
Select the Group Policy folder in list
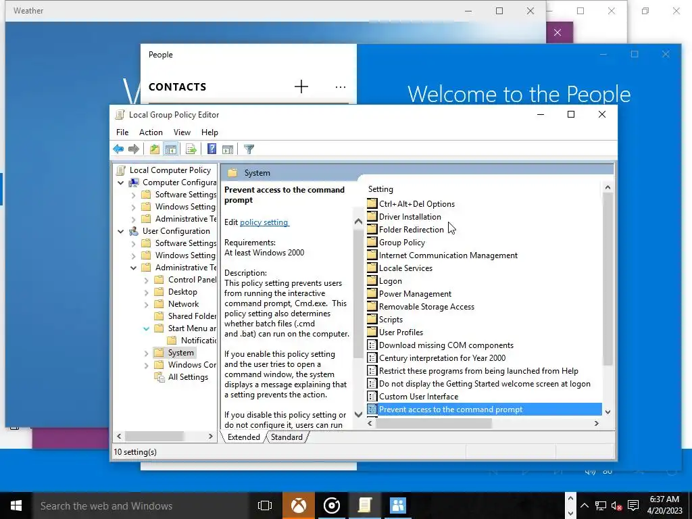[401, 243]
